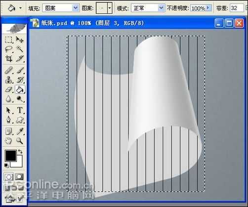Select the Brush tool
Viewport: 248px width, 207px height.
tap(20, 70)
